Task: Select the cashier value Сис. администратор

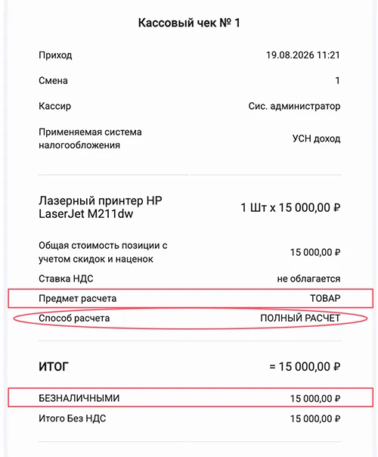Action: coord(294,106)
